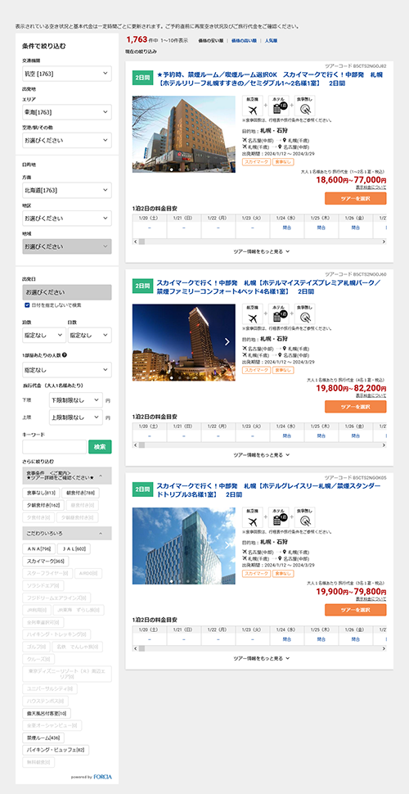Open the 下限 price dropdown
This screenshot has height=794, width=409.
pyautogui.click(x=76, y=400)
